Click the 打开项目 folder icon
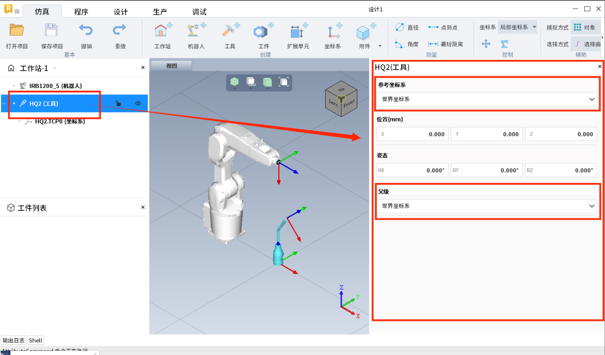This screenshot has height=355, width=605. [x=17, y=31]
